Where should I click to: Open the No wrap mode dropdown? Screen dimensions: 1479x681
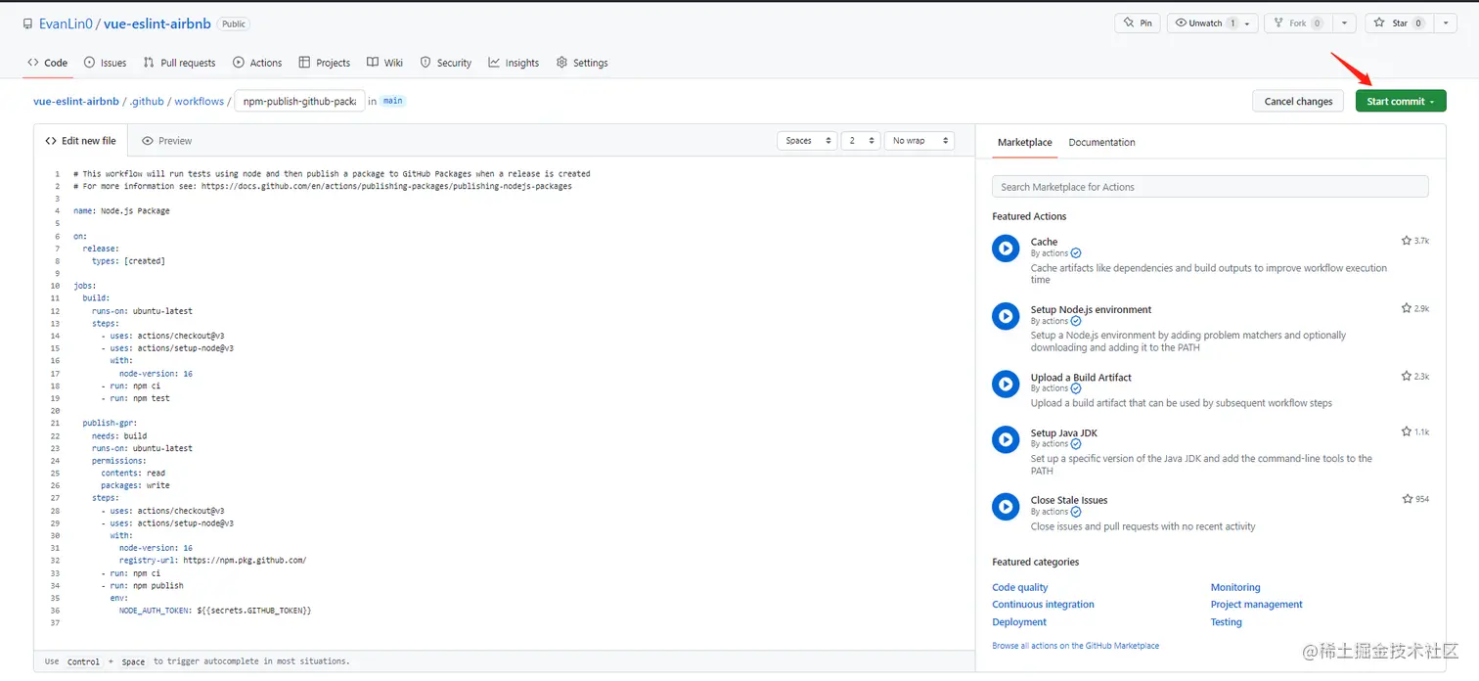tap(919, 141)
